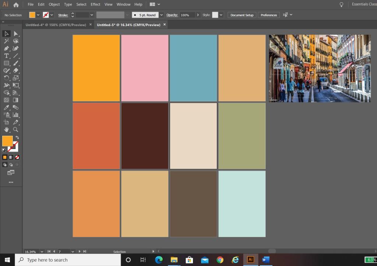Choose the Eyedropper tool
The width and height of the screenshot is (377, 266).
[x=6, y=107]
